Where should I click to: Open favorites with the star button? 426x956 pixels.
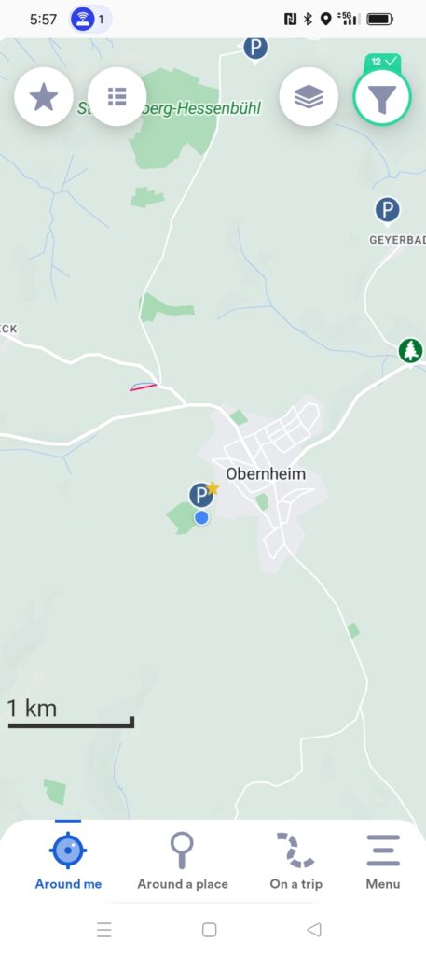pyautogui.click(x=44, y=97)
